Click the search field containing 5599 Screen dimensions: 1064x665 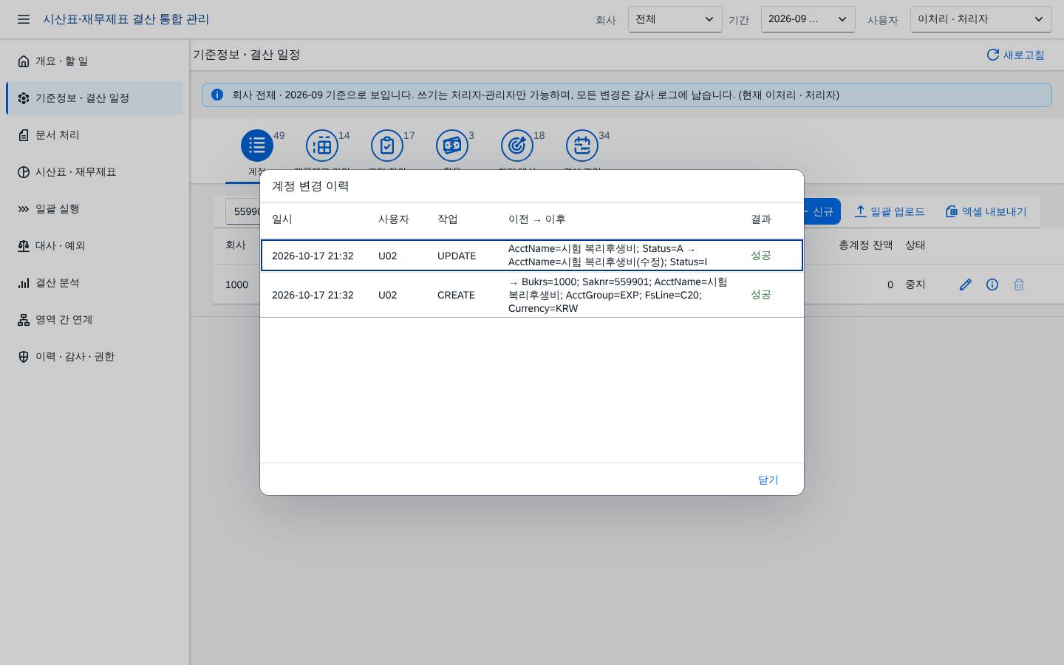pos(244,212)
